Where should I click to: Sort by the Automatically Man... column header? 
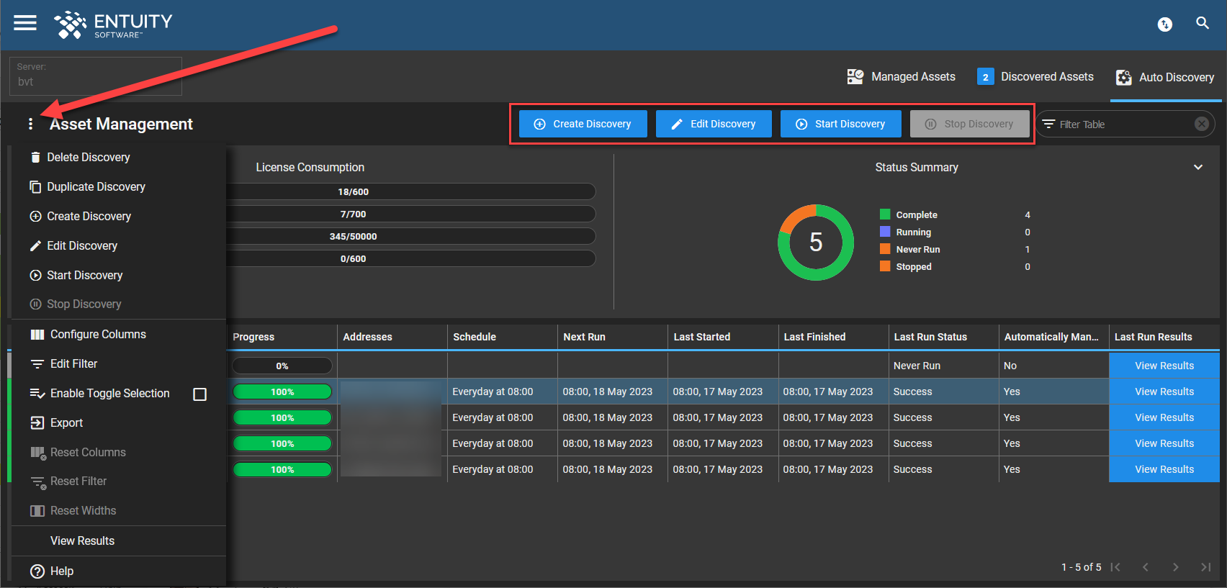1053,337
